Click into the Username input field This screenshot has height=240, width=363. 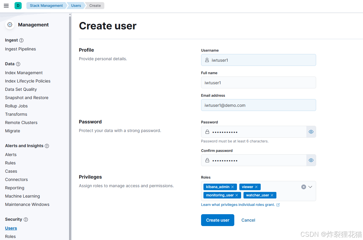tap(258, 60)
